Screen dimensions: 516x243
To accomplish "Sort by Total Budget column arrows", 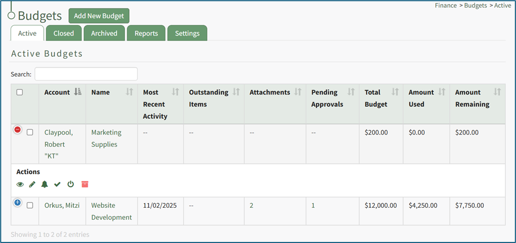I will [395, 92].
